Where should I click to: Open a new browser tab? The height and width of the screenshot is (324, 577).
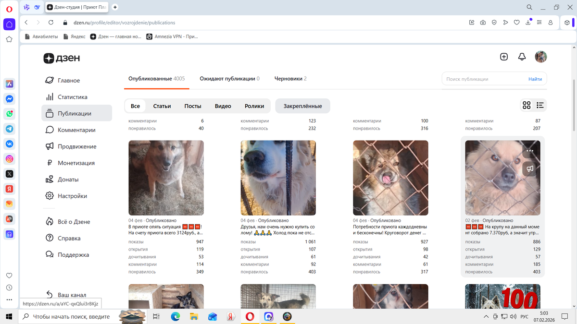[115, 7]
